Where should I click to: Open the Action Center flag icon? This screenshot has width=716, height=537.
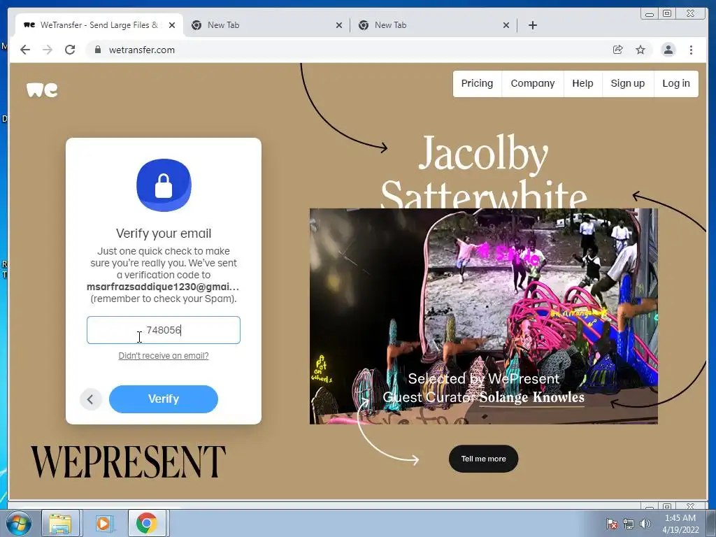click(611, 524)
